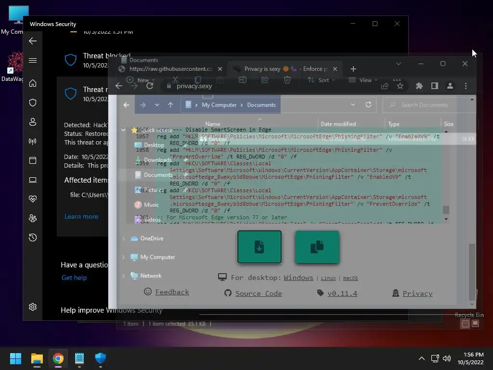Open Virus & threat protection shield icon
The height and width of the screenshot is (370, 493).
(33, 103)
